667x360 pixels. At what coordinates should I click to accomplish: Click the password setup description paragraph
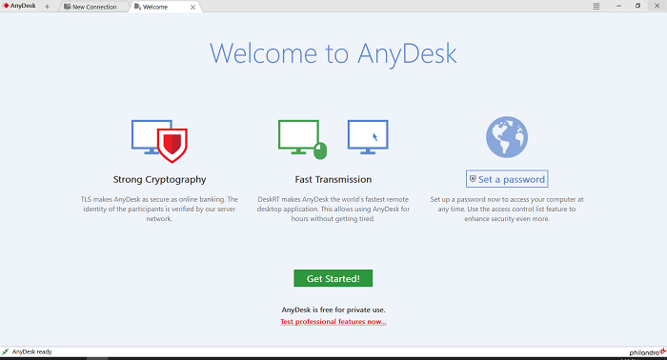point(507,210)
